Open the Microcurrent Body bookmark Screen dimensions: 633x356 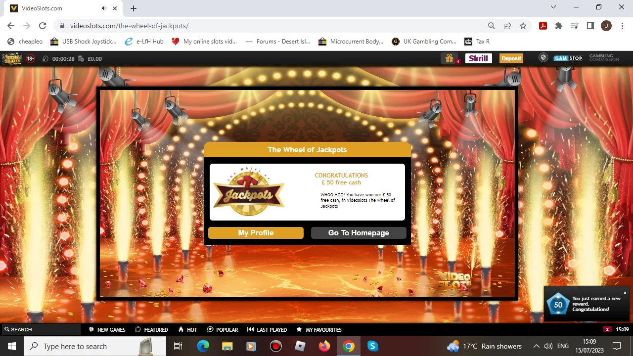pos(351,42)
